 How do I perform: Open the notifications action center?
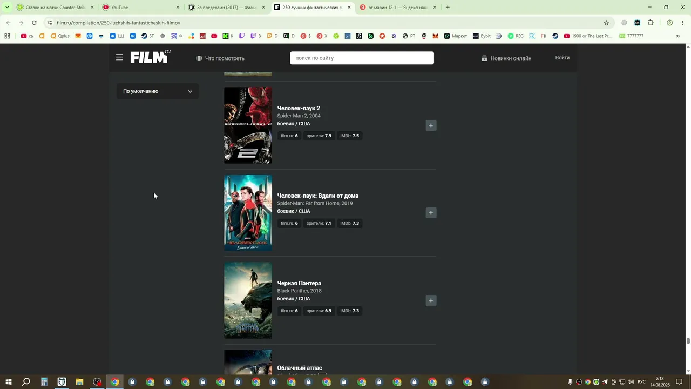pos(679,382)
